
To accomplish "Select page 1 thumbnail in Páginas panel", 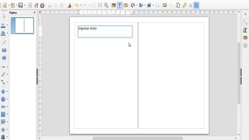I will point(23,26).
